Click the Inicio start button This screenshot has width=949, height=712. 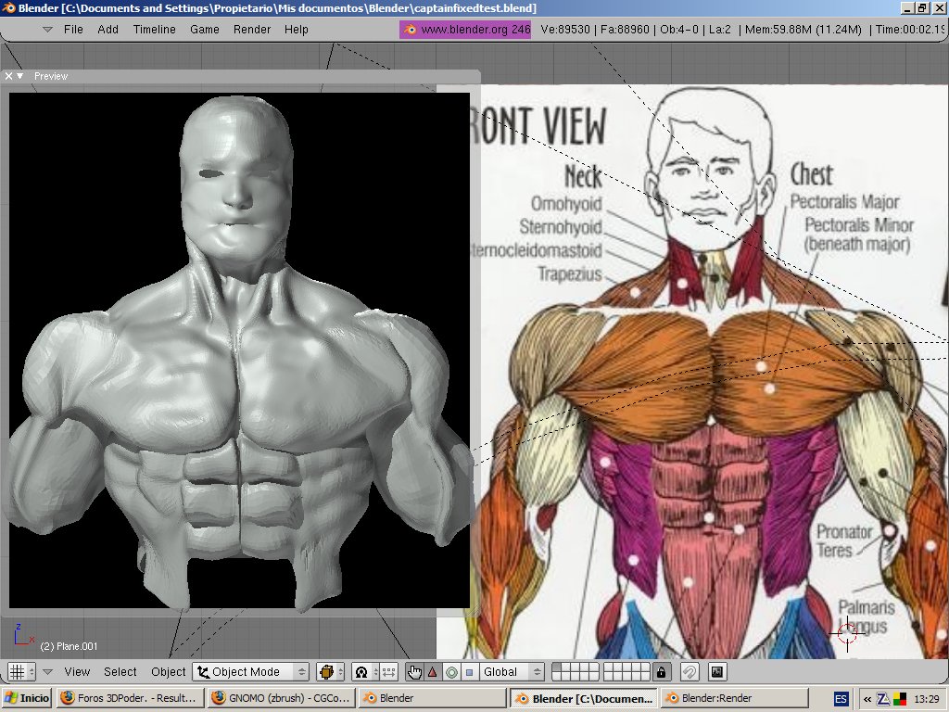point(27,698)
